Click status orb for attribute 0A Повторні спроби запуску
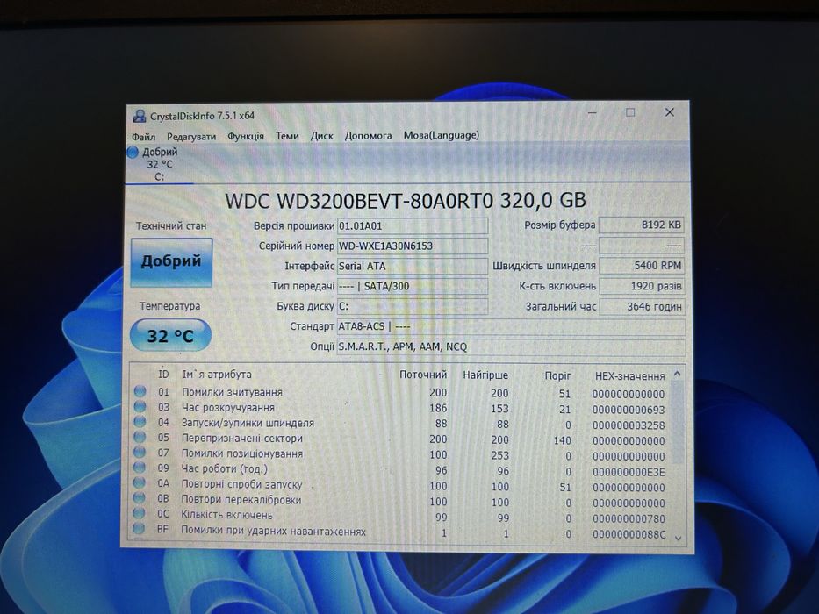819x614 pixels. point(140,482)
